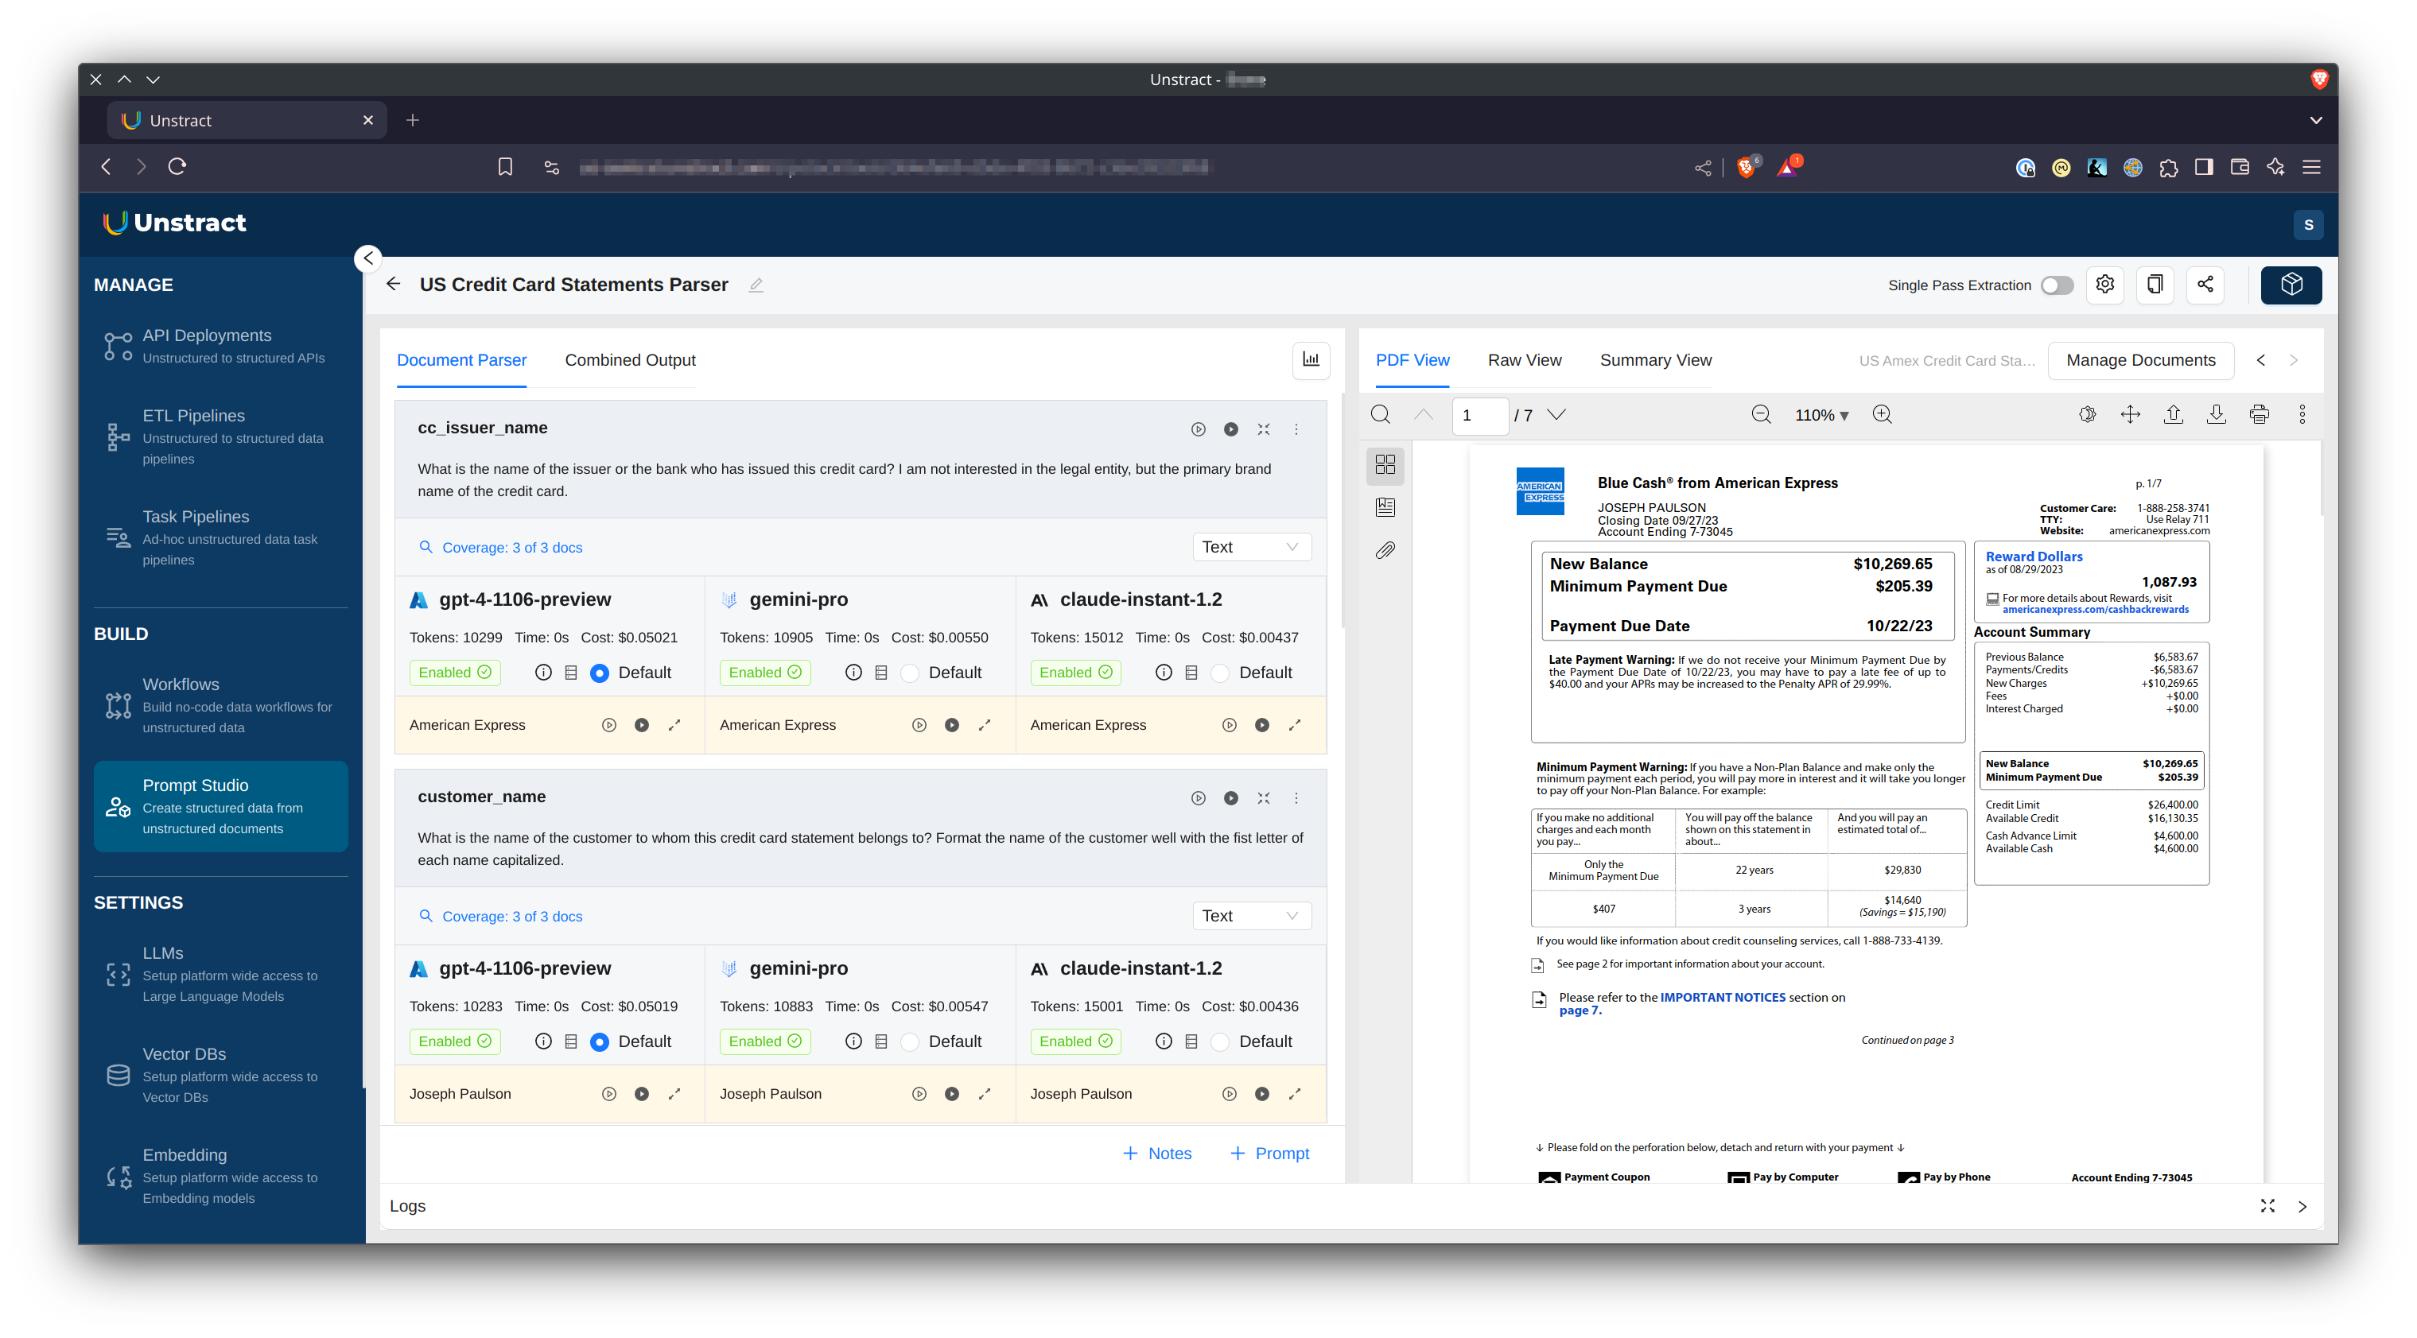Click the ETL Pipelines icon in sidebar
The image size is (2417, 1338).
pos(117,433)
